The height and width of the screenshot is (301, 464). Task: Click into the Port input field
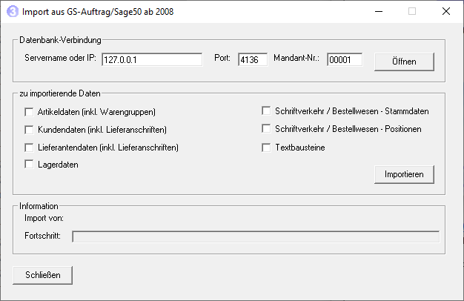tap(253, 60)
